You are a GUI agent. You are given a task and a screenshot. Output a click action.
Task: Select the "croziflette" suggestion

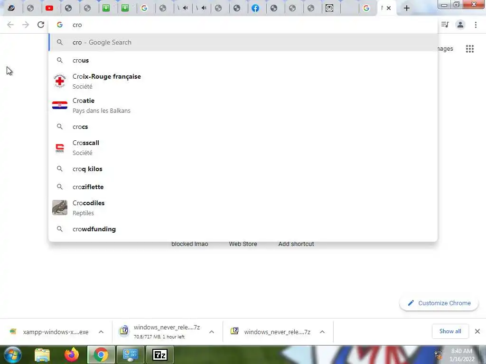tap(243, 187)
